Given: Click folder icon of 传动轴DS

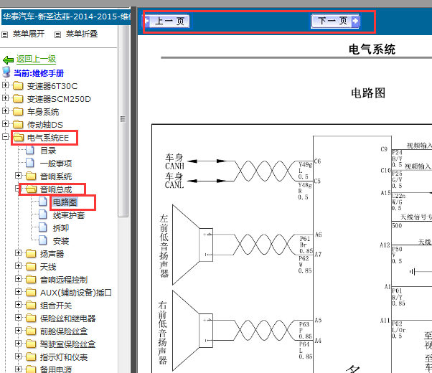Looking at the screenshot, I should coord(18,124).
